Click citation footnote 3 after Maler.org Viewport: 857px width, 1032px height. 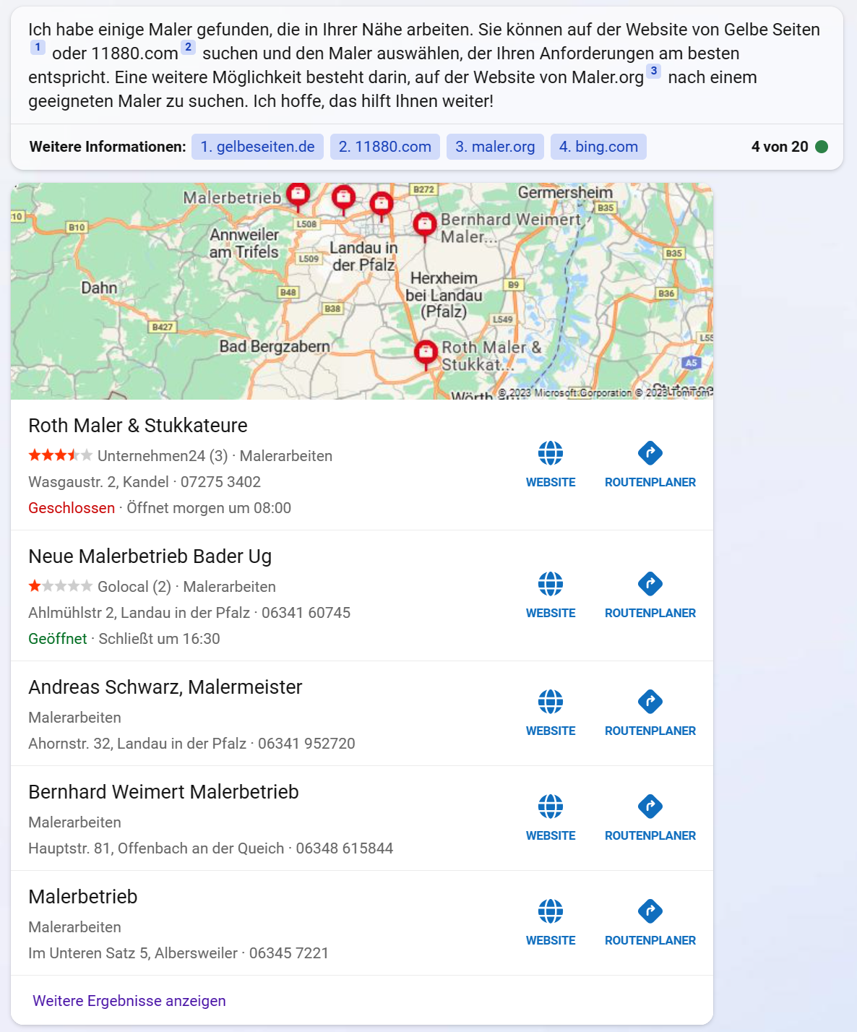653,71
